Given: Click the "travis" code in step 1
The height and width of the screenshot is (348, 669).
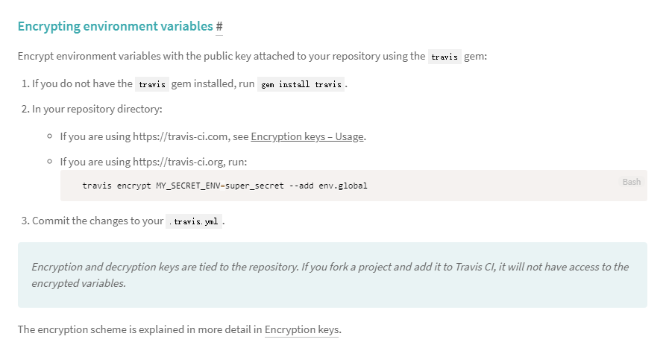Looking at the screenshot, I should click(x=152, y=84).
